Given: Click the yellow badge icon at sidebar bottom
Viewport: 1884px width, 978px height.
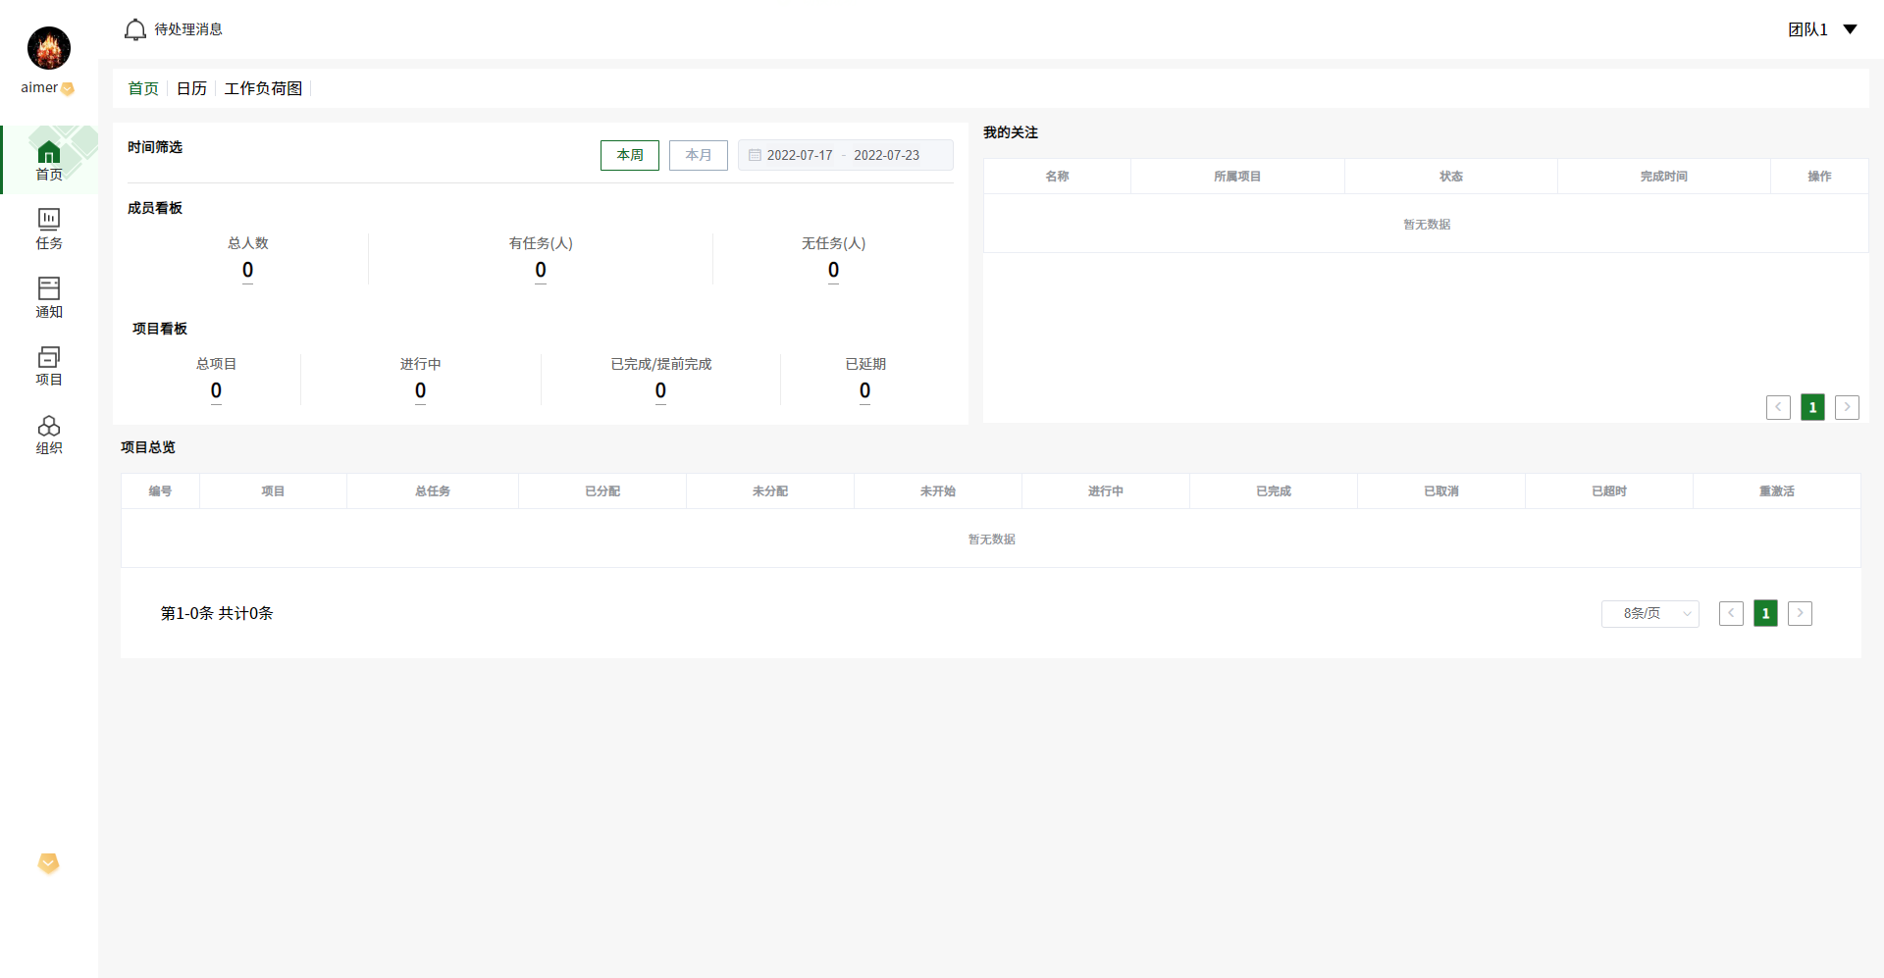Looking at the screenshot, I should click(x=48, y=863).
